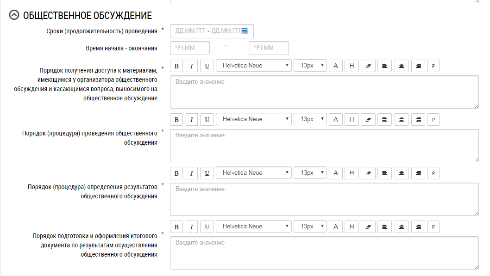Toggle underline in results determination editor
The width and height of the screenshot is (490, 276).
coord(207,173)
